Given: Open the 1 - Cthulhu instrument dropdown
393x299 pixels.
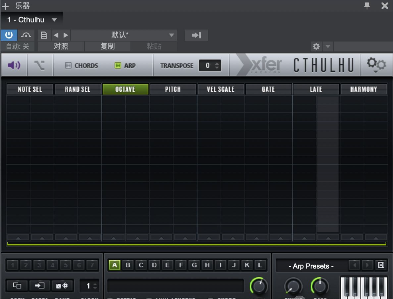Looking at the screenshot, I should coord(32,20).
